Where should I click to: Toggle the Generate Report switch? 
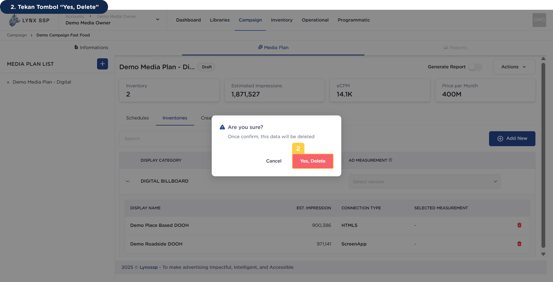click(x=475, y=67)
